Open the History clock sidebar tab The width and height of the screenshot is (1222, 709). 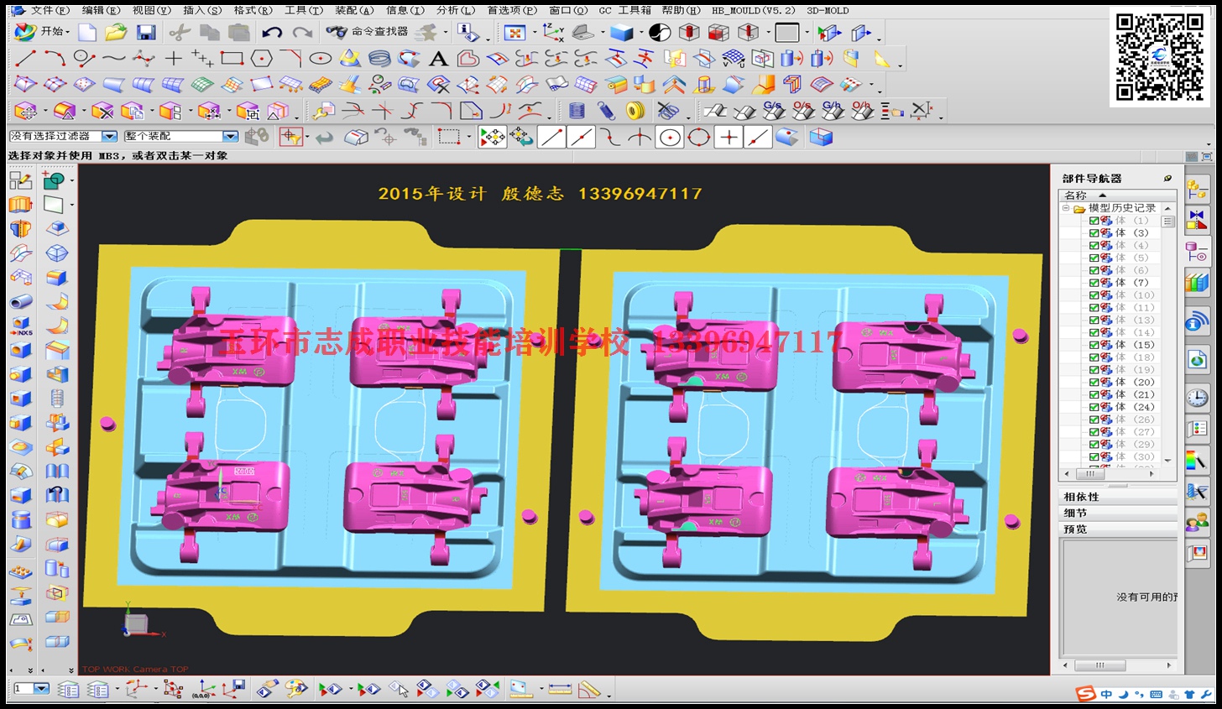click(1197, 398)
